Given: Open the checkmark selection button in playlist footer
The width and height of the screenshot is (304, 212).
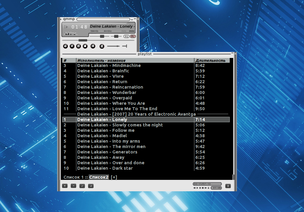Looking at the screenshot, I should 82,186.
